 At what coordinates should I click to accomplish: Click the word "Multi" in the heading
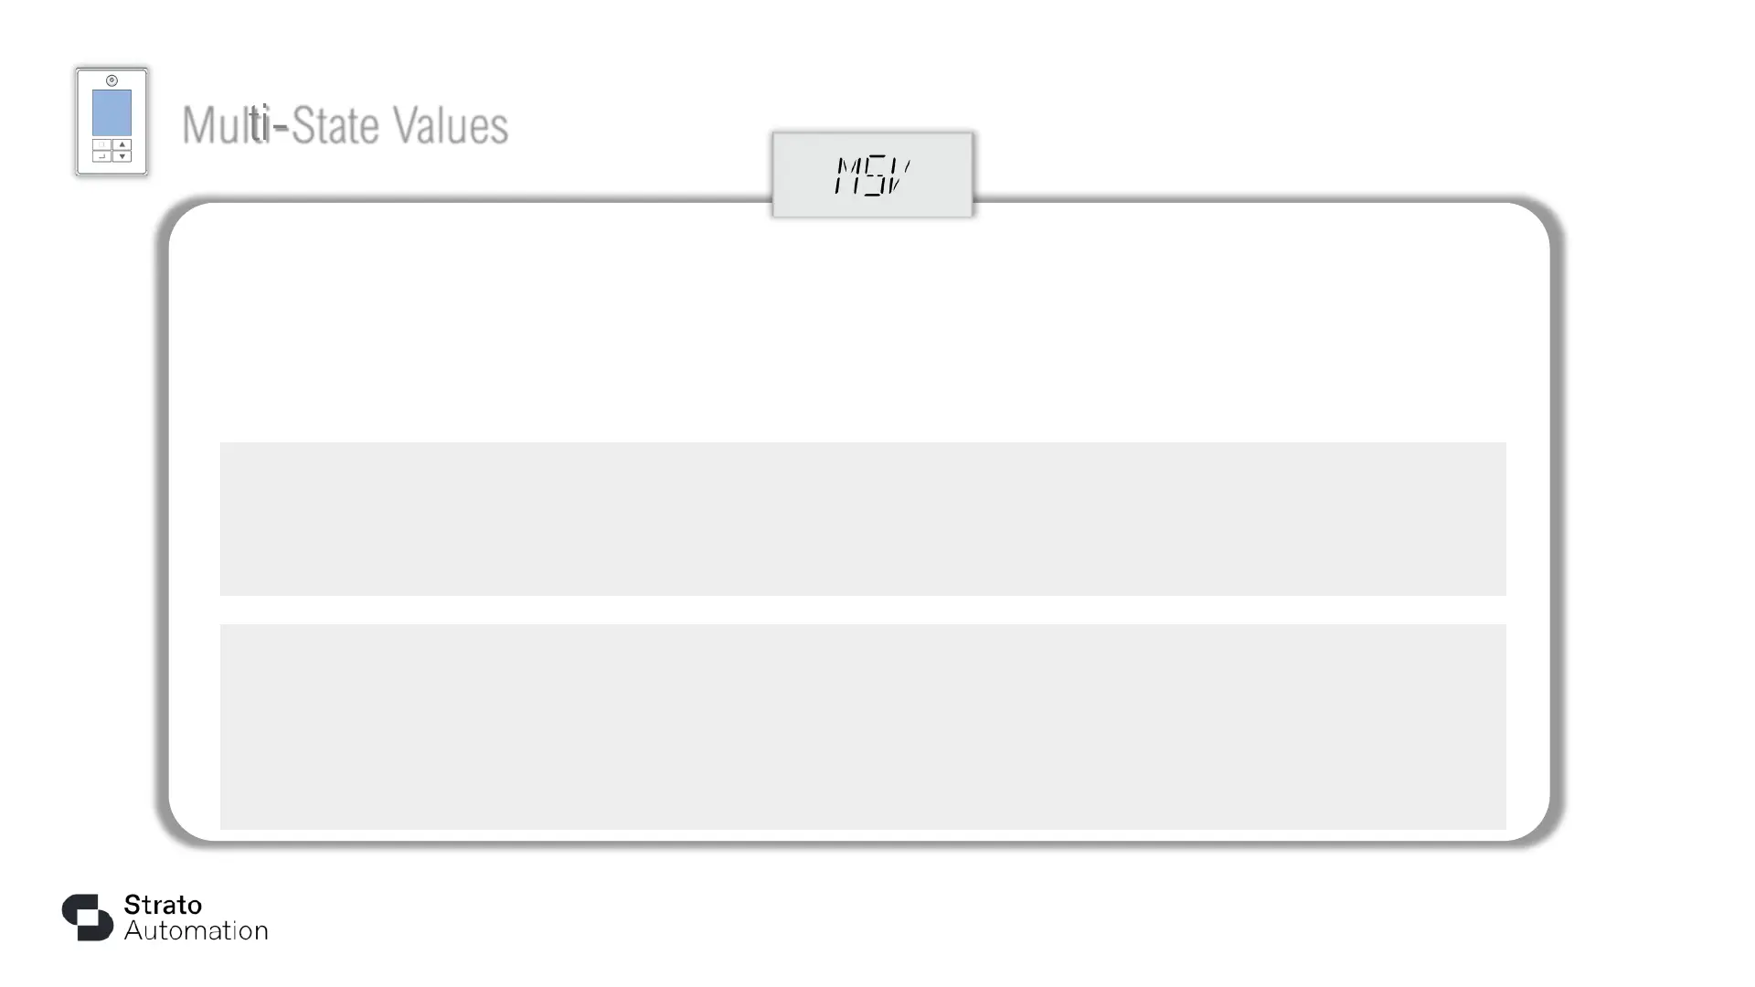226,125
